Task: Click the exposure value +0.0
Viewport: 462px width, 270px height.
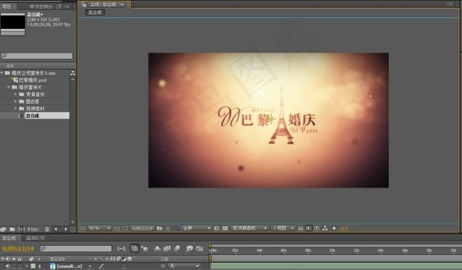Action: [343, 228]
